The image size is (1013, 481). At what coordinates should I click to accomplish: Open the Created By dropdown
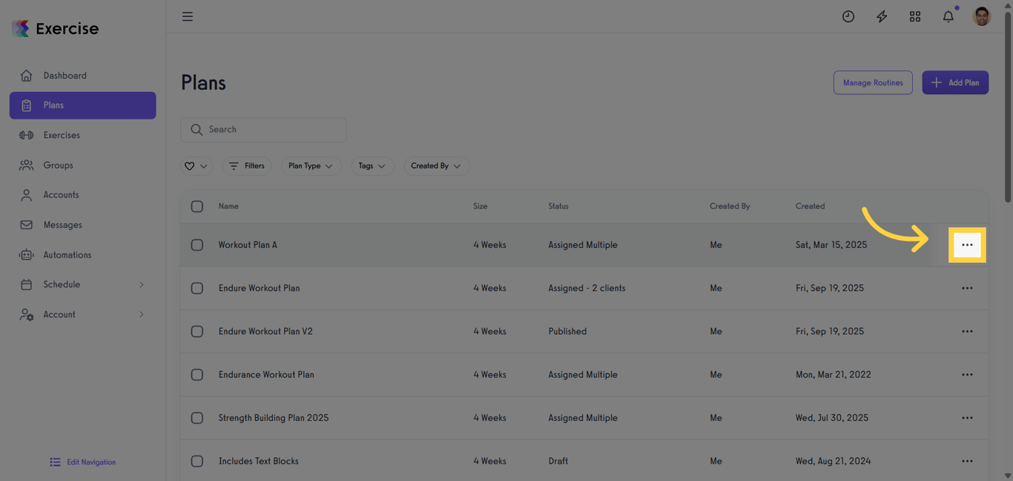(x=436, y=166)
